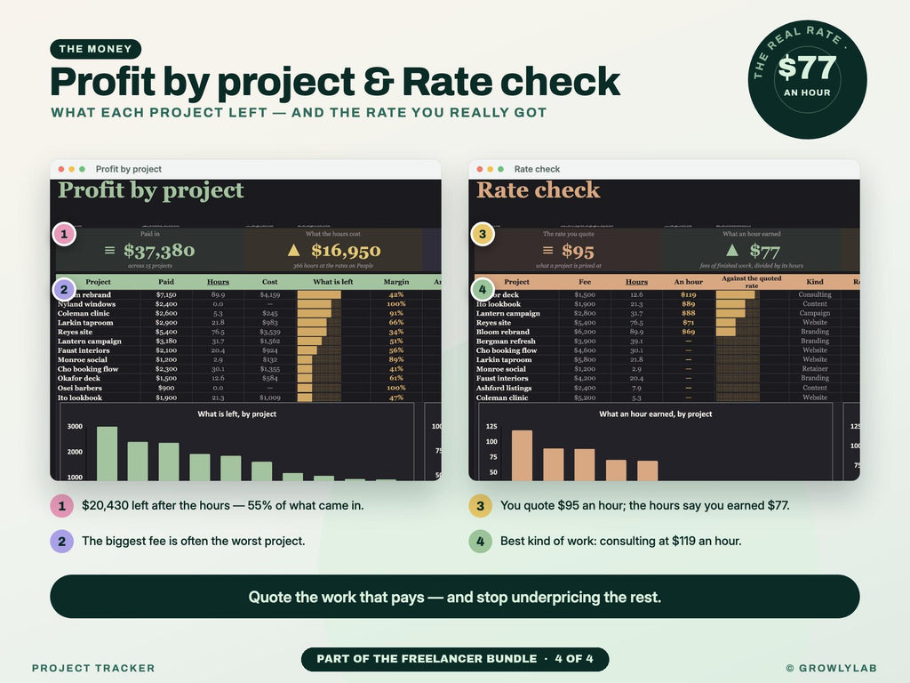Click 'Against the quoted rate' column header

pyautogui.click(x=752, y=282)
